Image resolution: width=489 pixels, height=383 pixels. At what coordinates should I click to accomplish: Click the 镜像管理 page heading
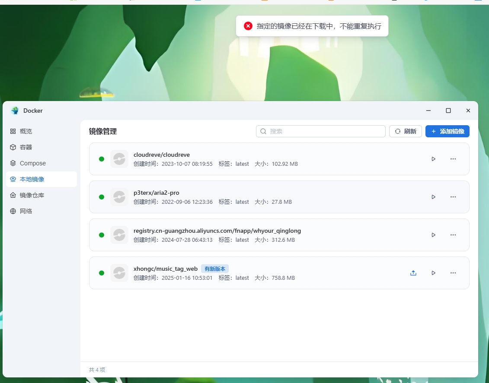coord(102,131)
